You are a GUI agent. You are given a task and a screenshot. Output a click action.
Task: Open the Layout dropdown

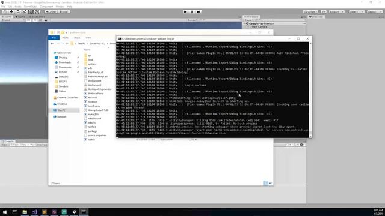click(375, 12)
